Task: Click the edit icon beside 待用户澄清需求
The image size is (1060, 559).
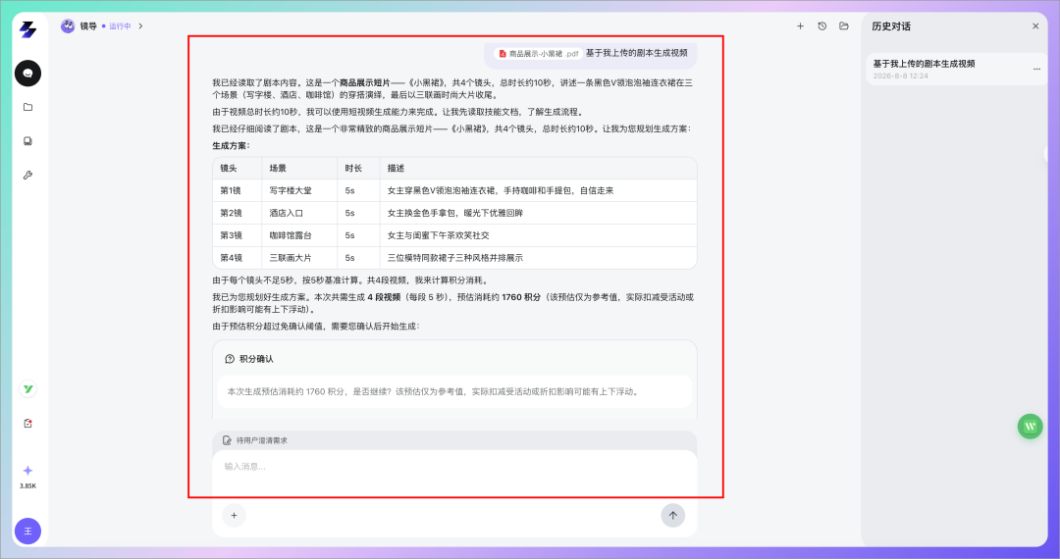Action: (227, 440)
